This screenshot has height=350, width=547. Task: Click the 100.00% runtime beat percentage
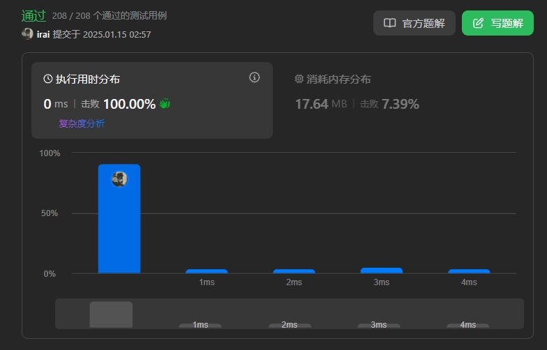[x=130, y=104]
